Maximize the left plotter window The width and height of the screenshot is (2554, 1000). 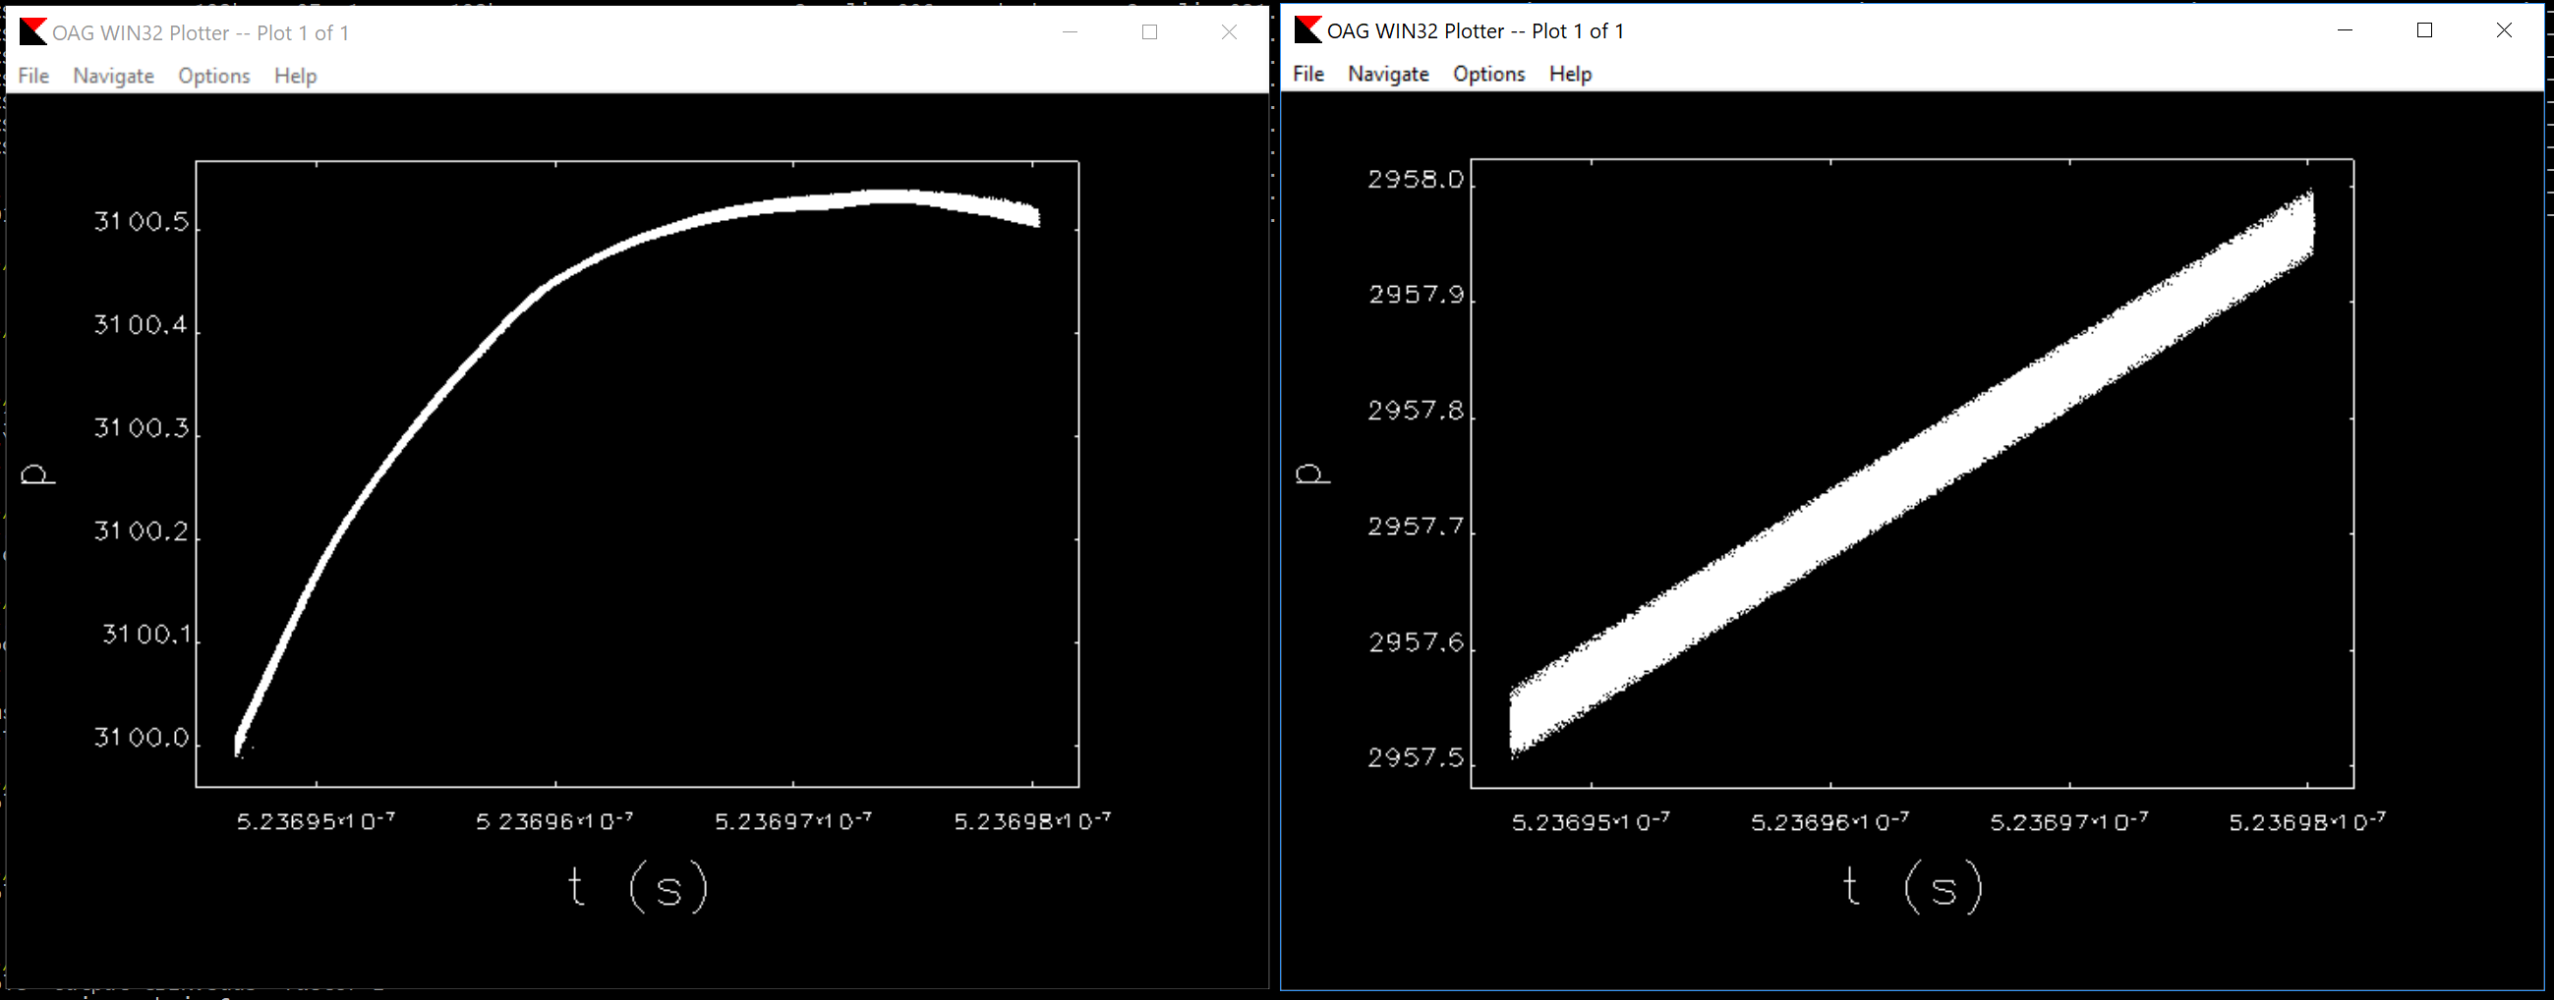click(1149, 32)
